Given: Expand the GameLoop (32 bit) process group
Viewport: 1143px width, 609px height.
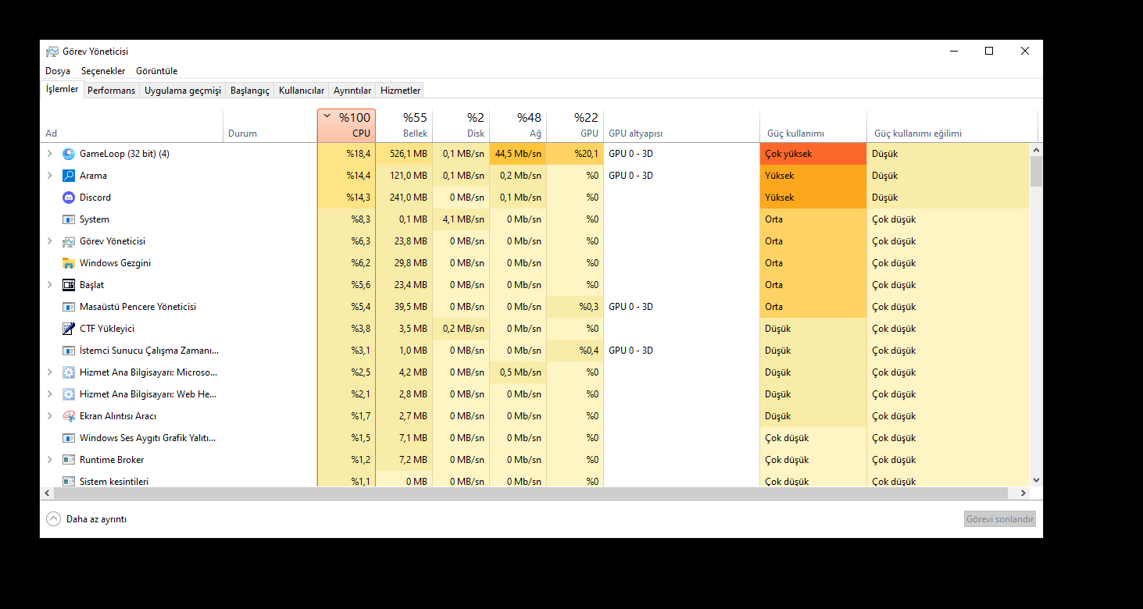Looking at the screenshot, I should pos(50,154).
